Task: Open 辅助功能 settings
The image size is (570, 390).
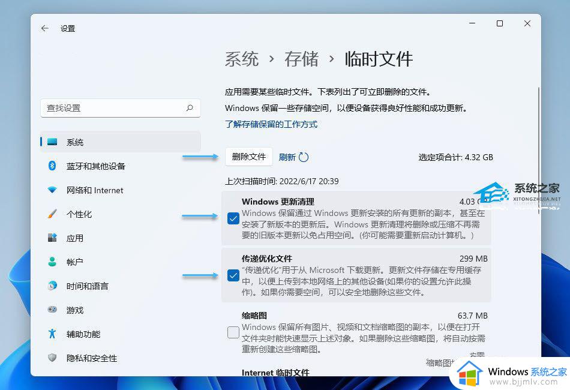Action: pyautogui.click(x=121, y=334)
